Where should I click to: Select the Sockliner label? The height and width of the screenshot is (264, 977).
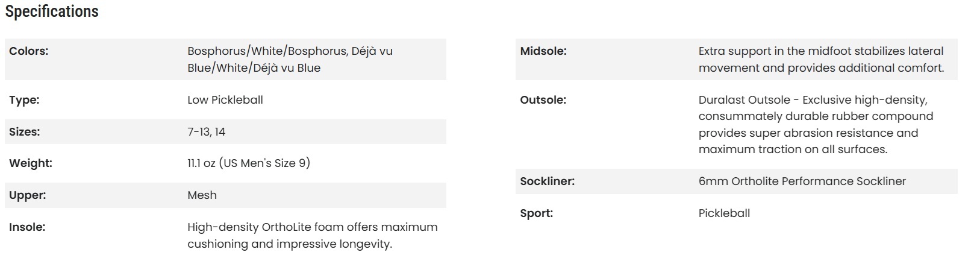548,181
